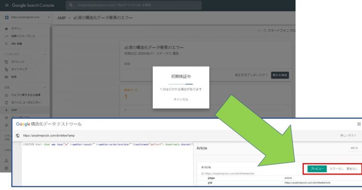
Task: Click the sitemap icon beside サイトマップ
Action: [x=7, y=69]
